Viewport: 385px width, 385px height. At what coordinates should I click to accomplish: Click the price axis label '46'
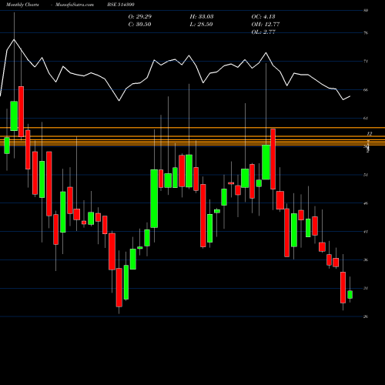(x=366, y=203)
